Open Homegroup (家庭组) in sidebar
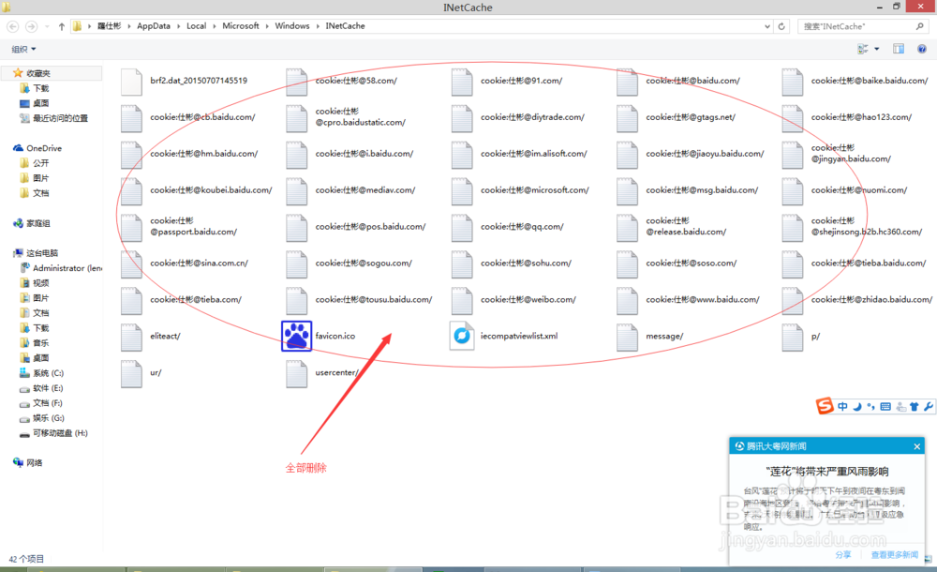 coord(38,223)
